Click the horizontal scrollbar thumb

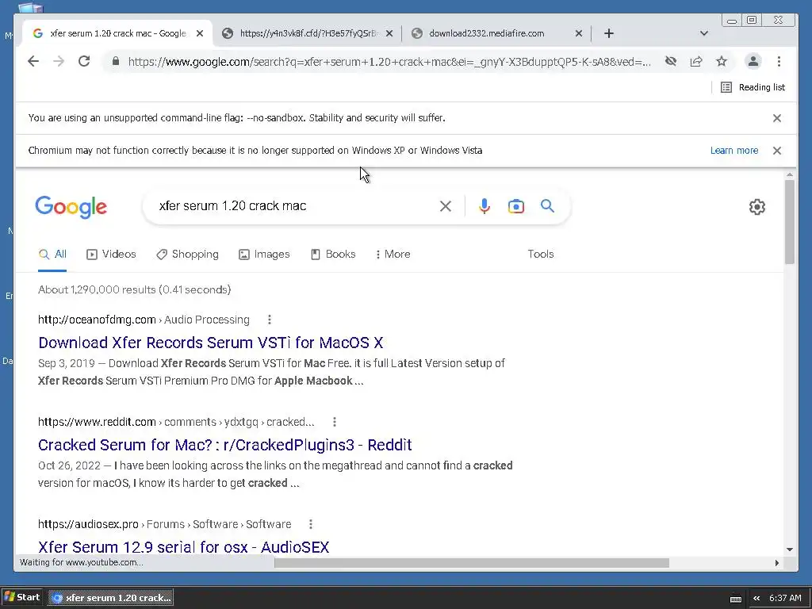tap(471, 563)
